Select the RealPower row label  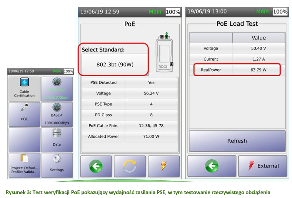[x=210, y=70]
